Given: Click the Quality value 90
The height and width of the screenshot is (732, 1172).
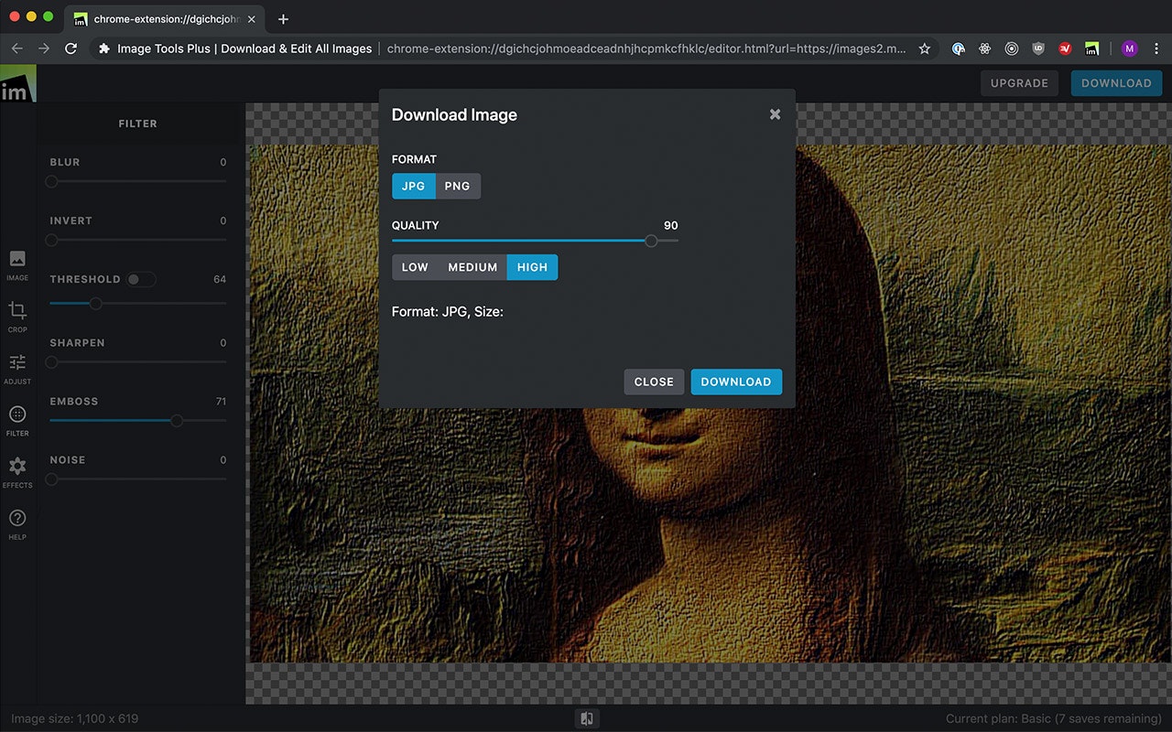Looking at the screenshot, I should 671,225.
